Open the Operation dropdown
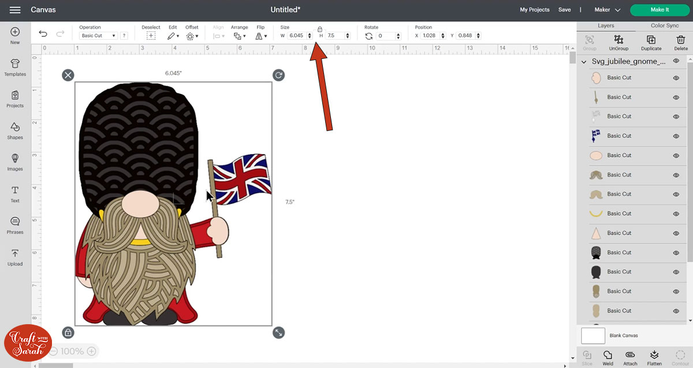Image resolution: width=693 pixels, height=368 pixels. click(x=98, y=35)
